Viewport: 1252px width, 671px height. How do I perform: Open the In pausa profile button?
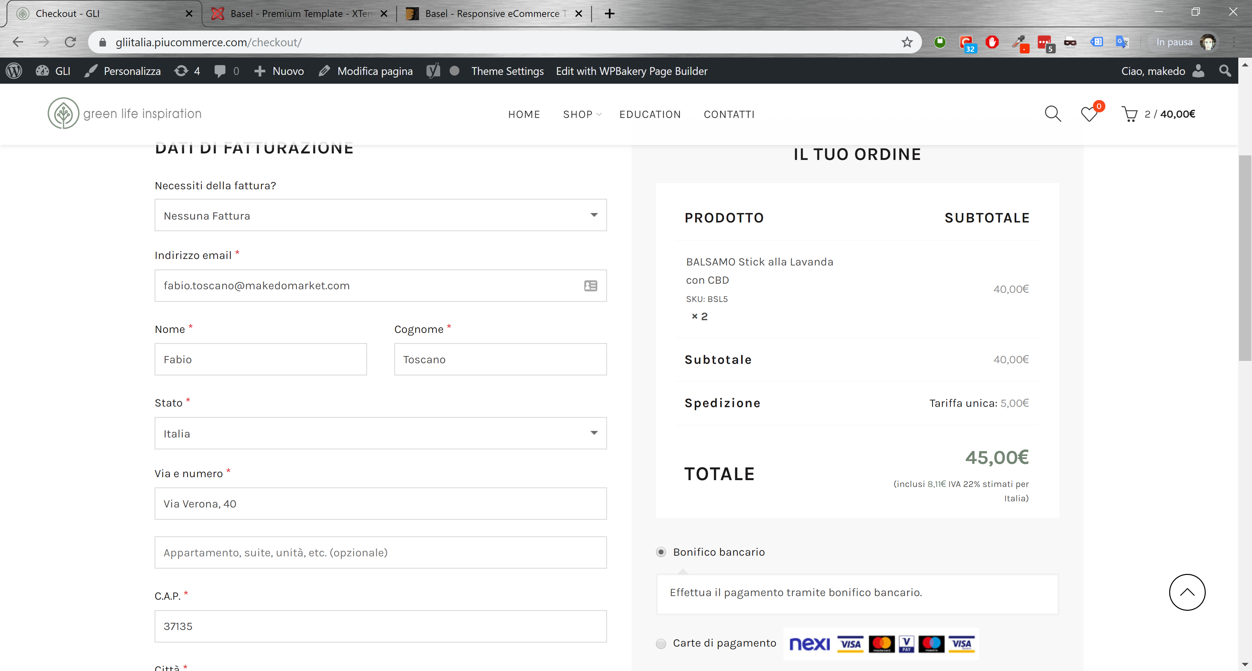click(1184, 42)
